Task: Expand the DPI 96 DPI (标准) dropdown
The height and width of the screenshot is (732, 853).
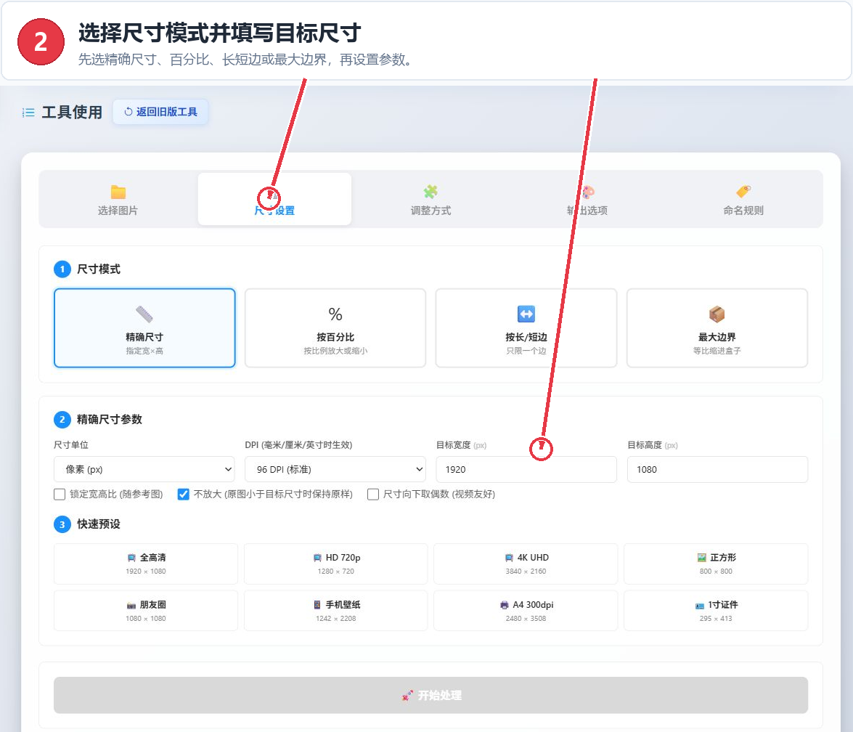Action: (x=335, y=469)
